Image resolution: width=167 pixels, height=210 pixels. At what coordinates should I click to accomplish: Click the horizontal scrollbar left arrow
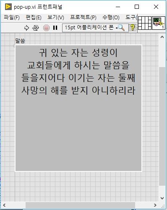4,205
